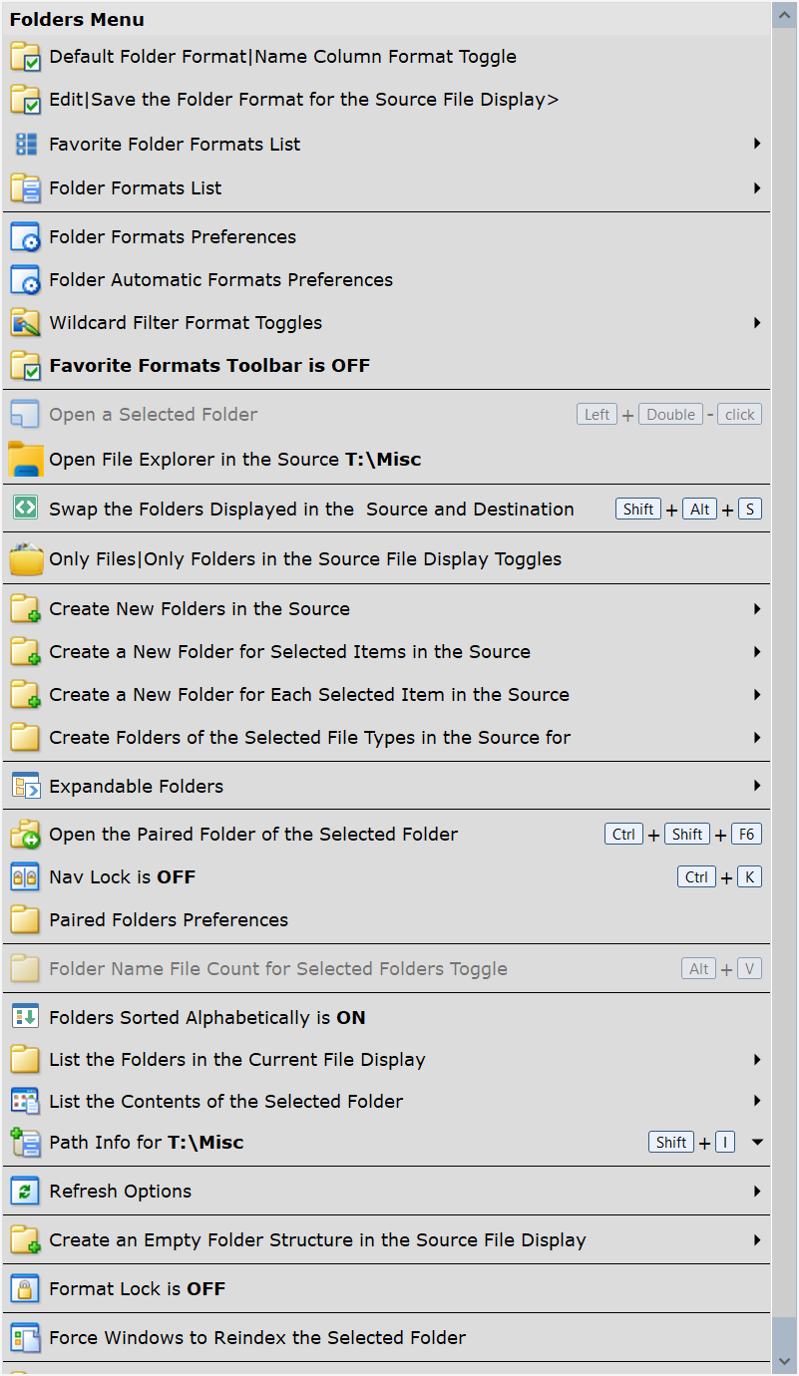This screenshot has height=1376, width=799.
Task: Click the Swap Folders green arrows icon
Action: tap(25, 509)
